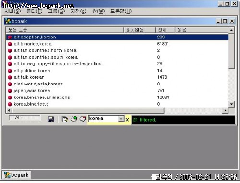Select the korea.binaries.animations group
Image resolution: width=240 pixels, height=183 pixels.
(x=42, y=98)
